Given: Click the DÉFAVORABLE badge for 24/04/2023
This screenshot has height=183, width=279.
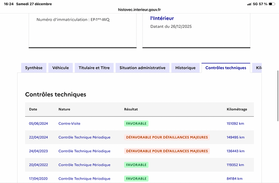Looking at the screenshot, I should click(167, 151).
